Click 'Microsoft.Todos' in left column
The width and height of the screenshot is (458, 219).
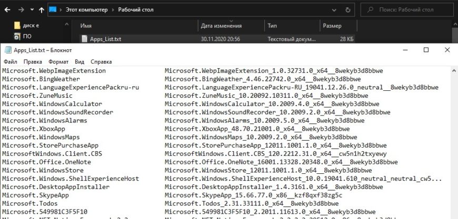pyautogui.click(x=30, y=203)
